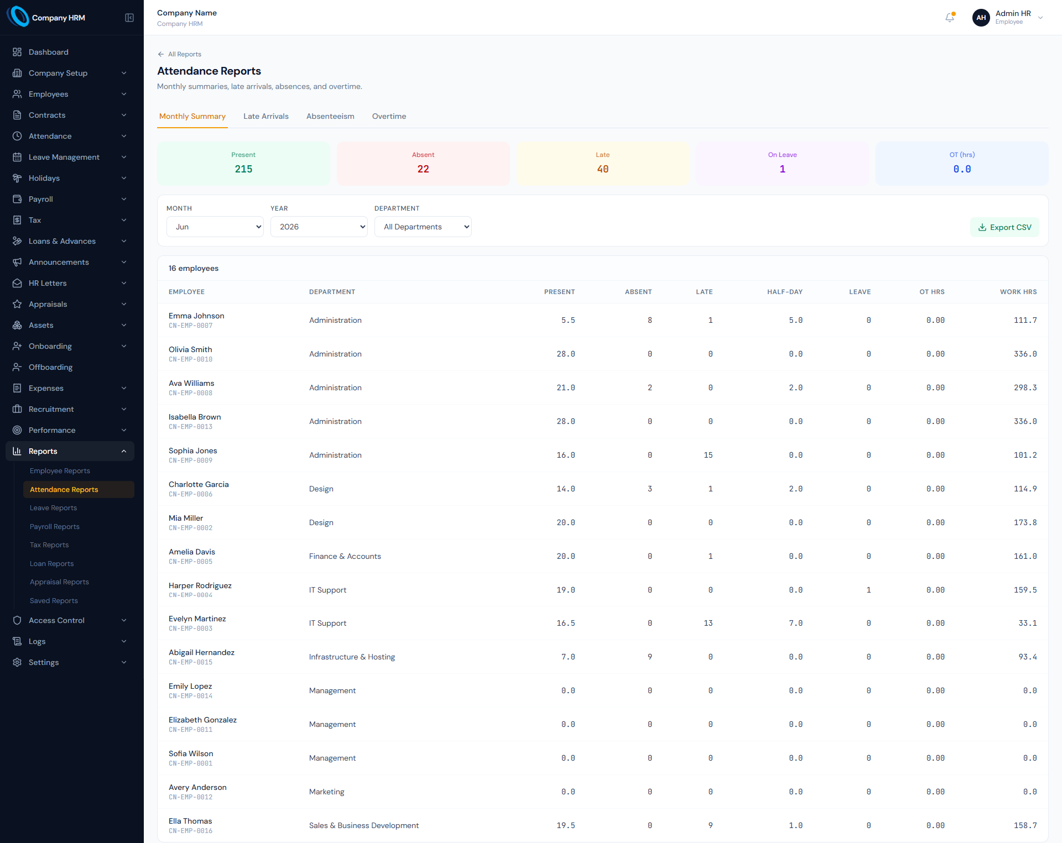Click the On Leave summary card
The image size is (1062, 843).
(x=782, y=164)
